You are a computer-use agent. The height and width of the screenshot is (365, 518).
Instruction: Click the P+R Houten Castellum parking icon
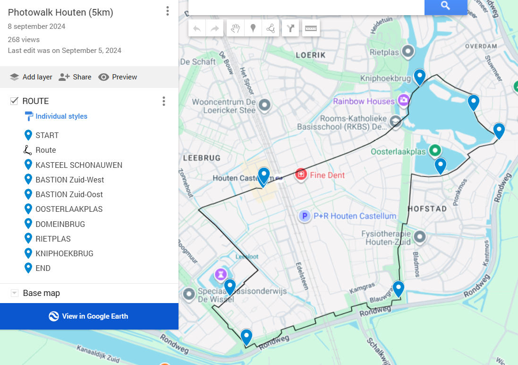pos(305,216)
